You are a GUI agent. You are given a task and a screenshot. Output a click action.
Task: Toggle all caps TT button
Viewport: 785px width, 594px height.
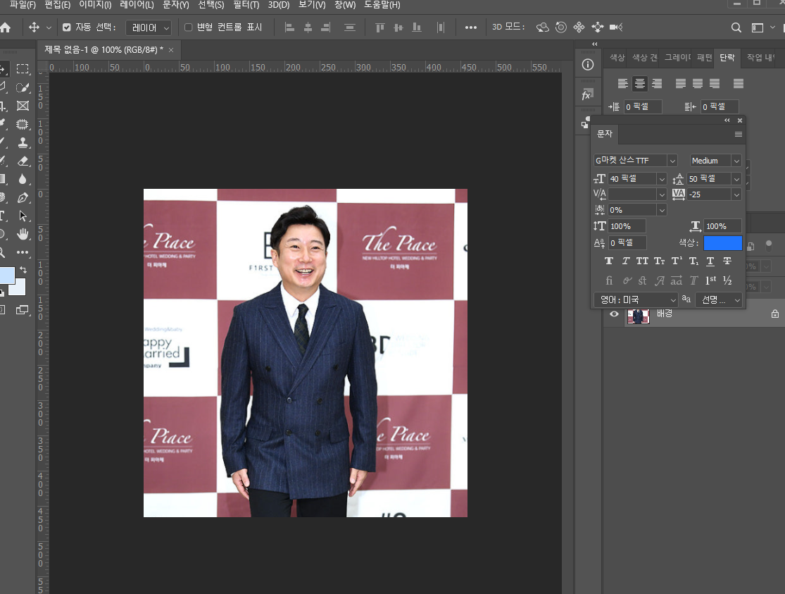click(642, 261)
